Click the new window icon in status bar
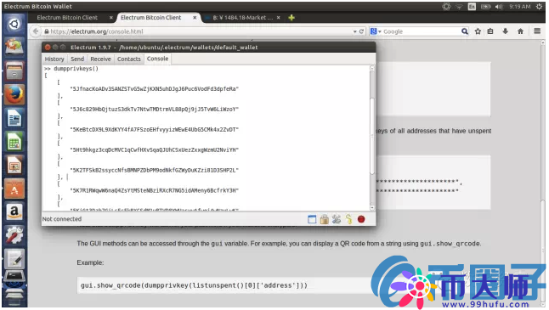 312,219
